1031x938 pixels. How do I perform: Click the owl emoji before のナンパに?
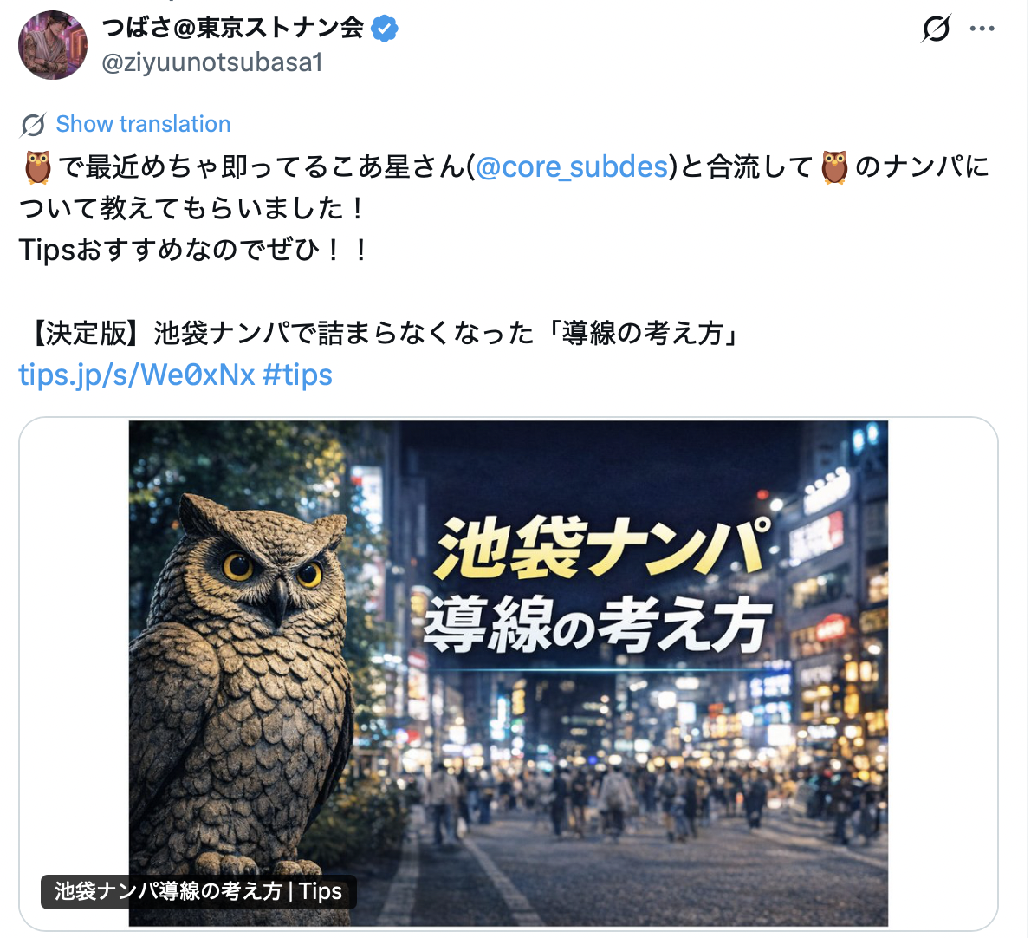pos(834,167)
